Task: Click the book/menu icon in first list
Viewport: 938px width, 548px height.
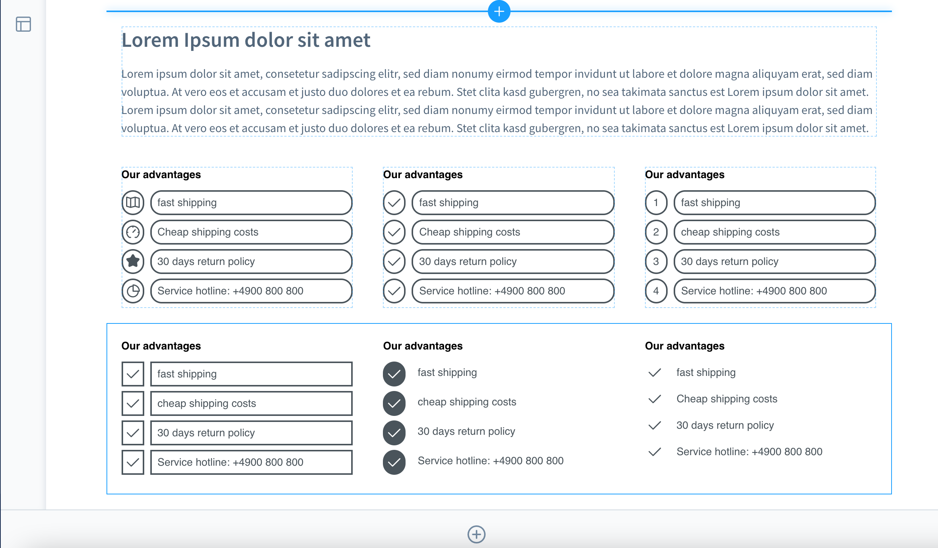Action: coord(134,202)
